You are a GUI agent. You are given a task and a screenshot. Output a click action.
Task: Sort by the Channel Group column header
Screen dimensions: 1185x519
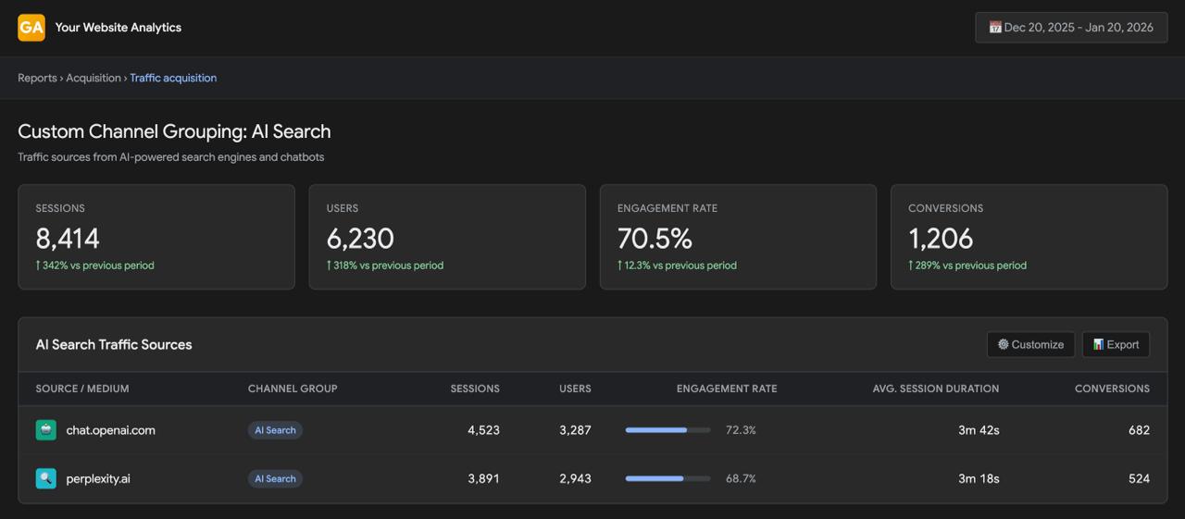[x=293, y=389]
